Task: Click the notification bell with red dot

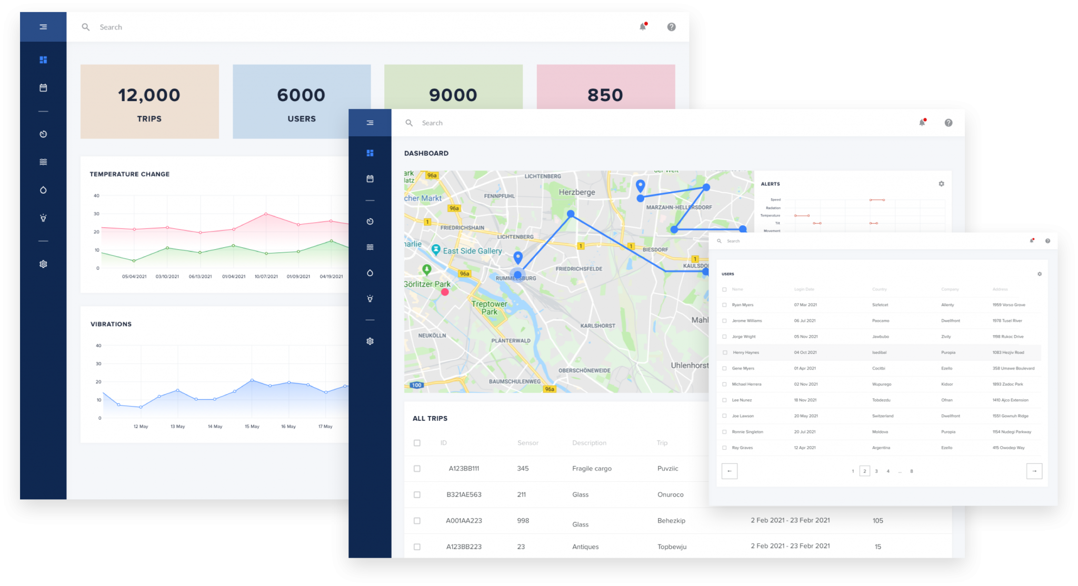Action: [x=922, y=122]
